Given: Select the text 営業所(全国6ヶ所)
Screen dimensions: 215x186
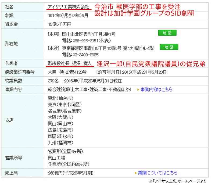Looking at the screenshot, I should (66, 151).
